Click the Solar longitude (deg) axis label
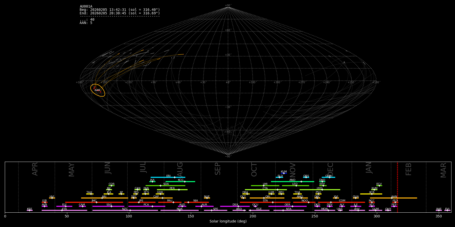The width and height of the screenshot is (455, 227). [228, 221]
